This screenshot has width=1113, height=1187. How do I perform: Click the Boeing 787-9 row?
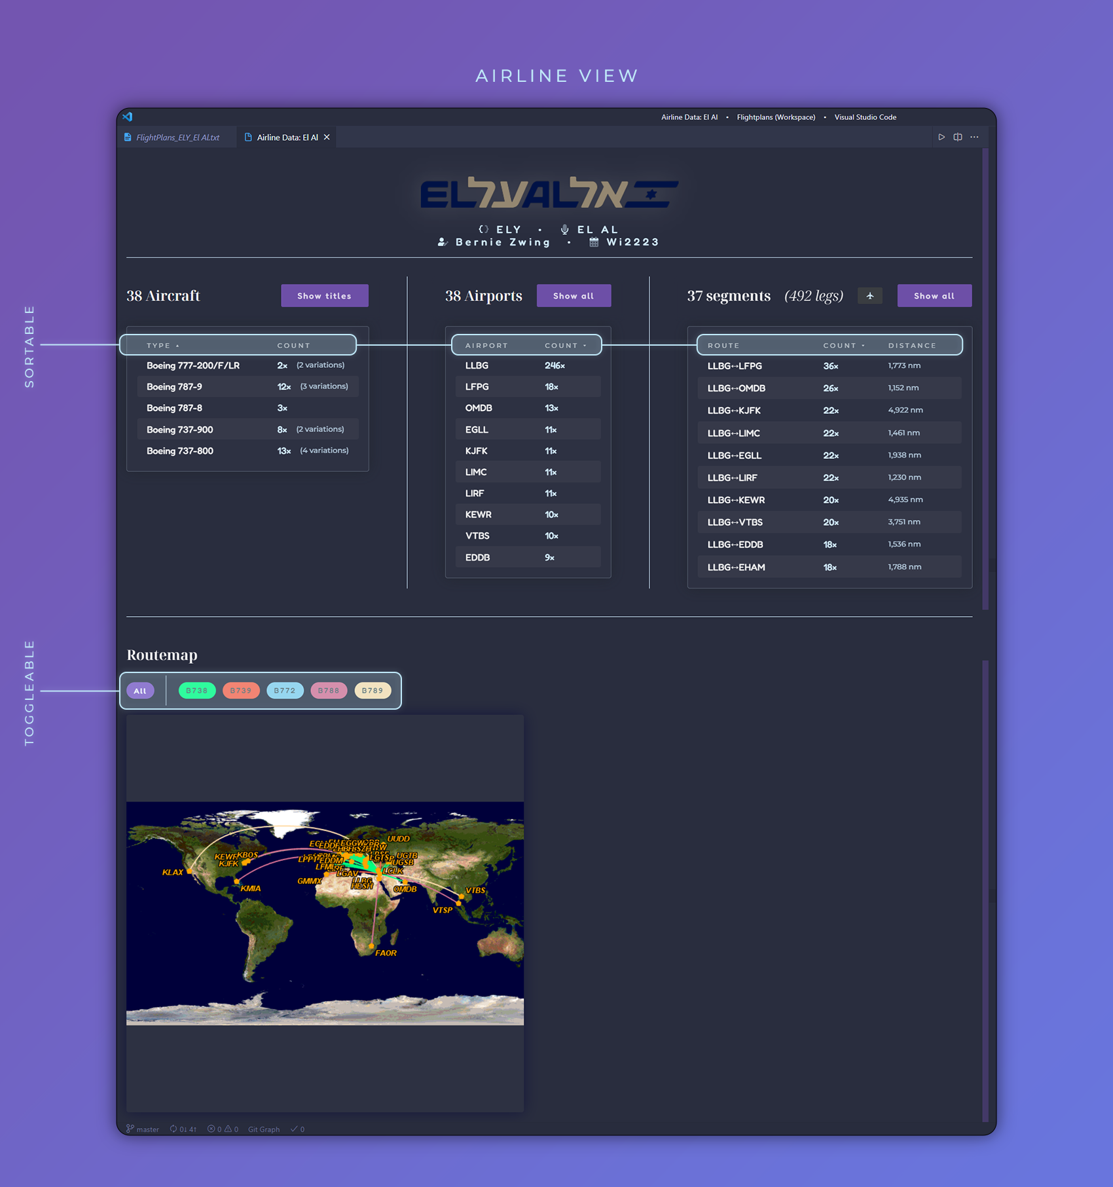pyautogui.click(x=248, y=387)
